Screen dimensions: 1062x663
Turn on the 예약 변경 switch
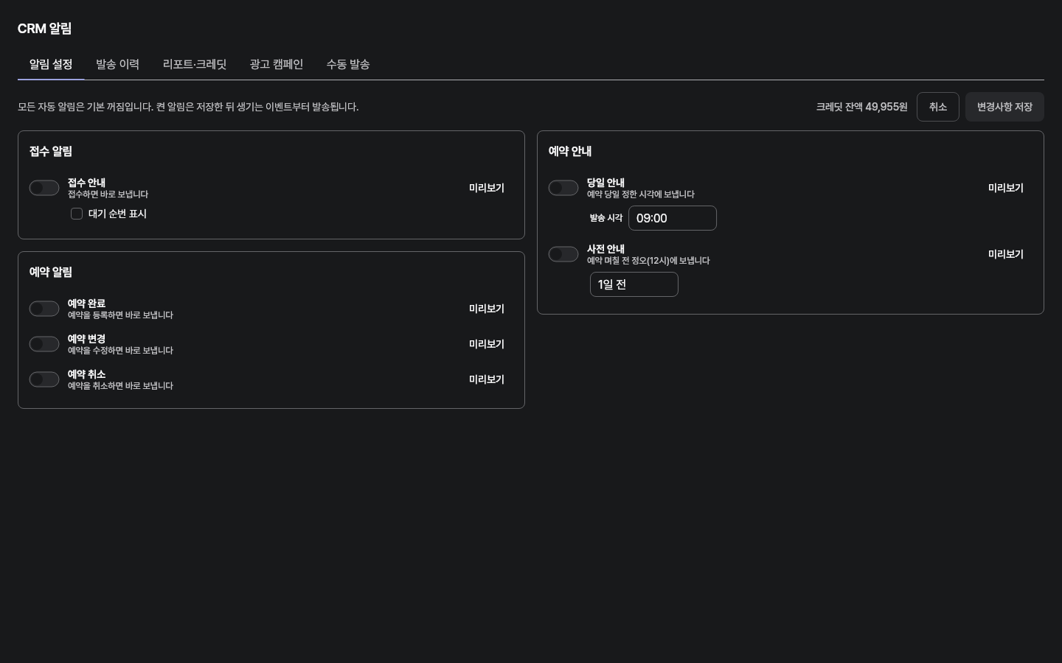44,344
